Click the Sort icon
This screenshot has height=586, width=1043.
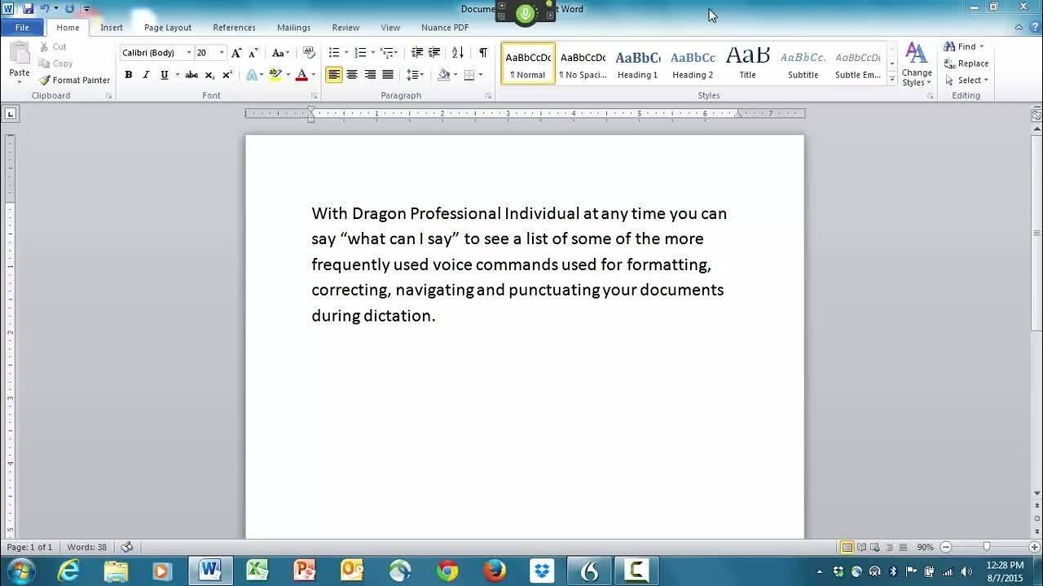pyautogui.click(x=458, y=53)
